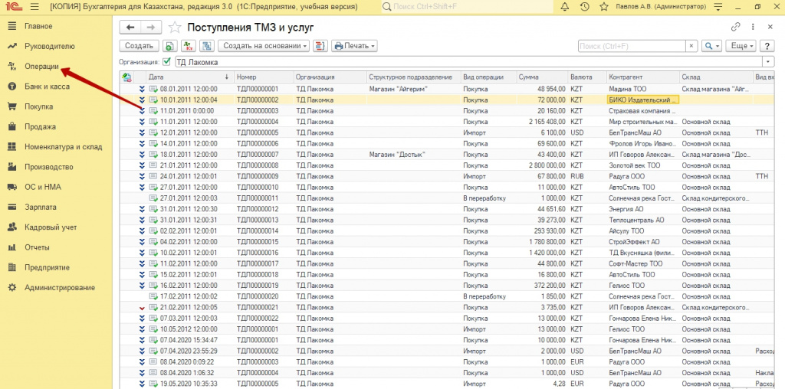Open Зарплата section
Viewport: 785px width, 389px height.
(x=41, y=207)
